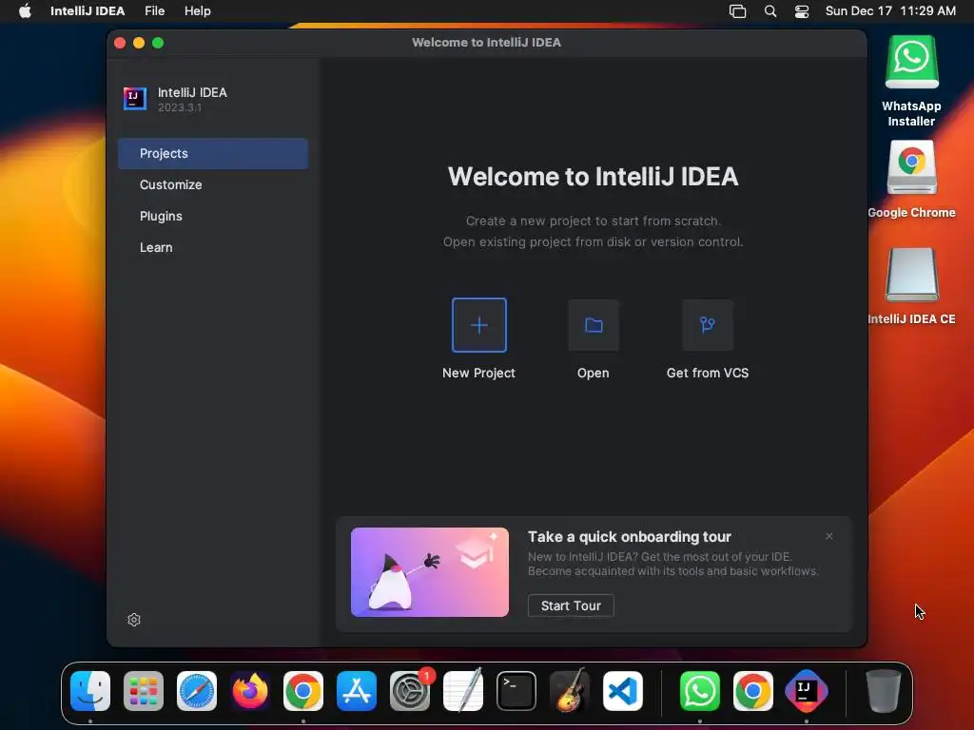Image resolution: width=974 pixels, height=730 pixels.
Task: Open the Trash in the Dock
Action: pos(884,691)
